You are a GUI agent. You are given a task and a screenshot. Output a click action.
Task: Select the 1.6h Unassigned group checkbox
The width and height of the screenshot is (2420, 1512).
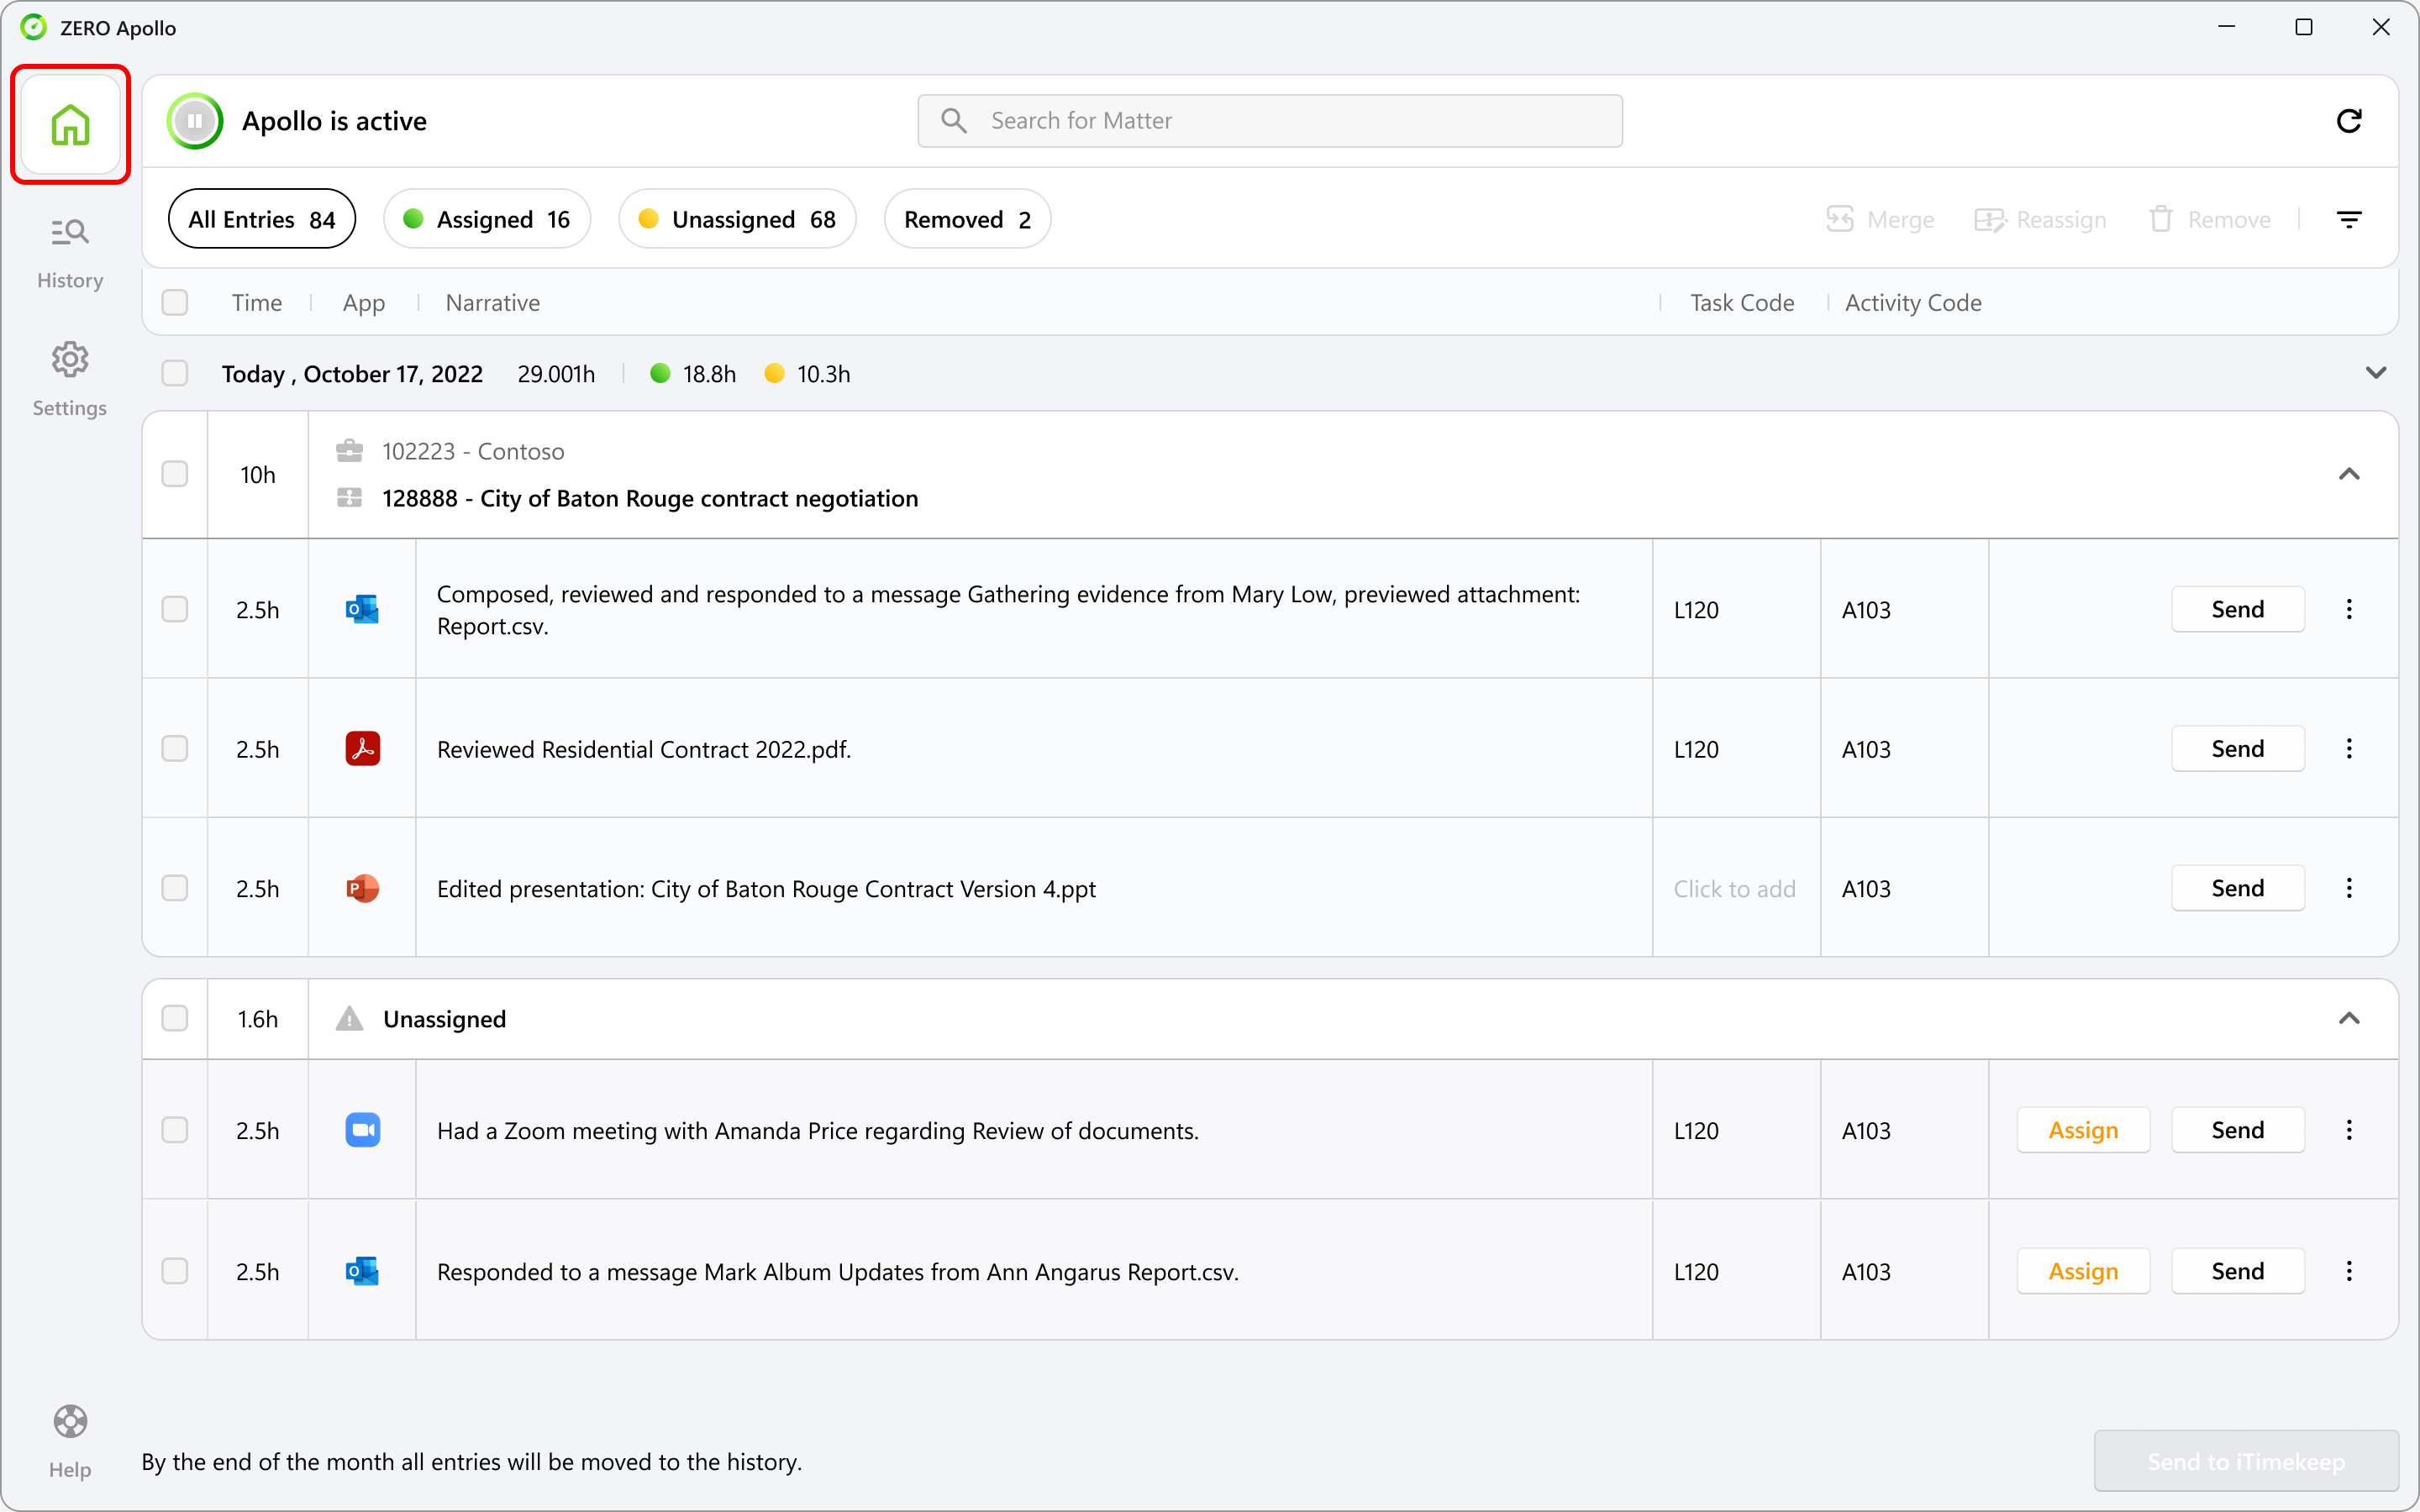[175, 1018]
